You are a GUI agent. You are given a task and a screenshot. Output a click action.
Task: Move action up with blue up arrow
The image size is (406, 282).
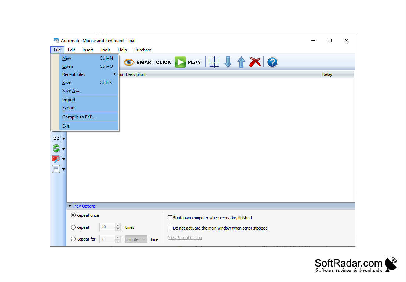coord(241,62)
